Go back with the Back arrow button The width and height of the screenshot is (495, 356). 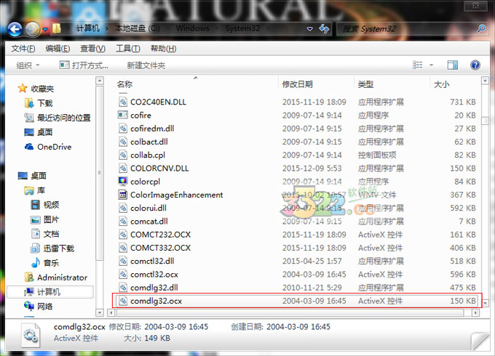coord(15,30)
